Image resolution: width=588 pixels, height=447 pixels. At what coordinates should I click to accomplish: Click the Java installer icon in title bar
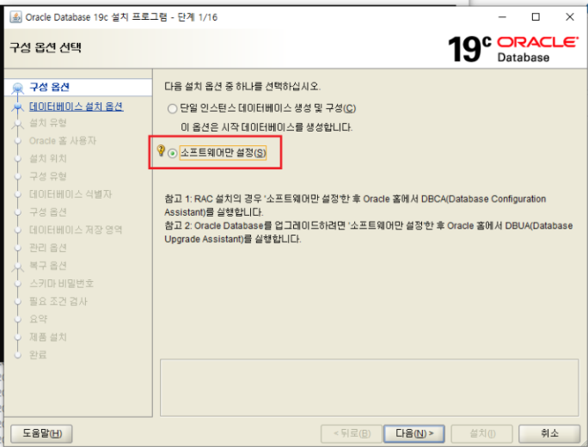point(15,17)
